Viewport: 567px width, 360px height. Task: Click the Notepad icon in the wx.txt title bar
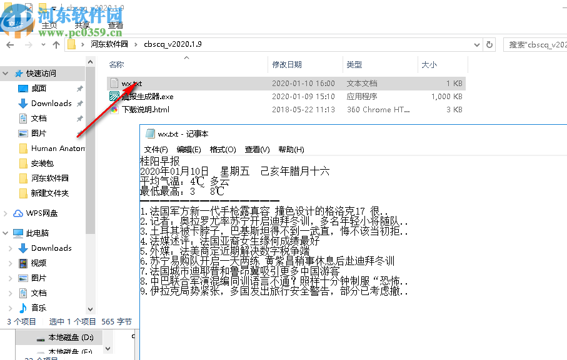149,133
